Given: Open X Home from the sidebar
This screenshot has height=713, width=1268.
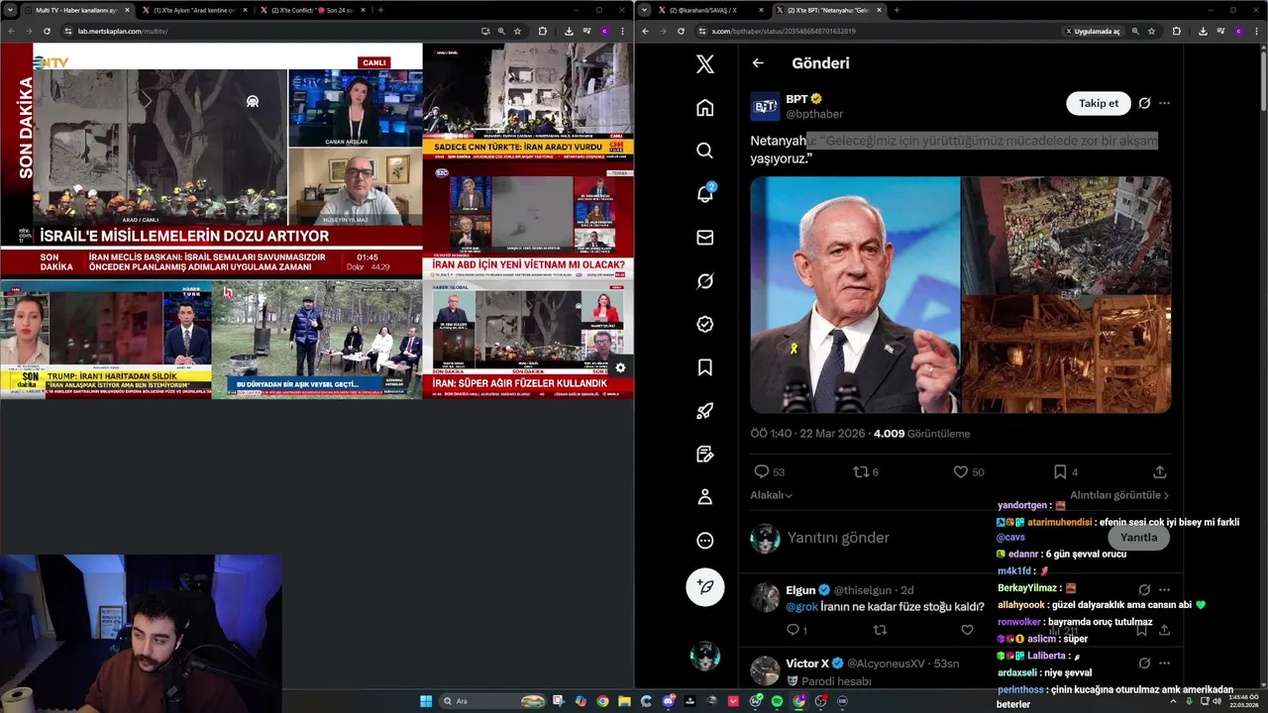Looking at the screenshot, I should [704, 107].
